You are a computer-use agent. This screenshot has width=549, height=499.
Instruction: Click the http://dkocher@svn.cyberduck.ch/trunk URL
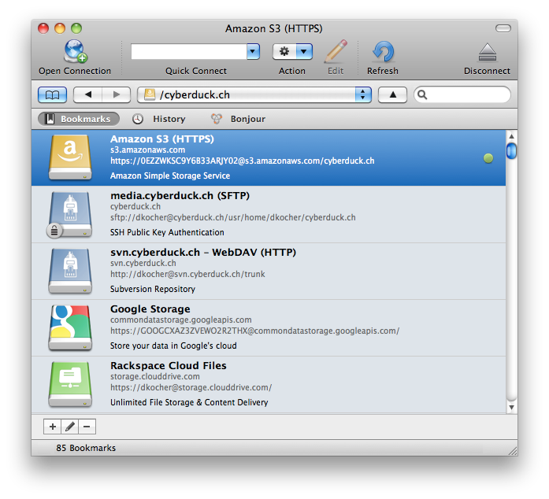187,275
